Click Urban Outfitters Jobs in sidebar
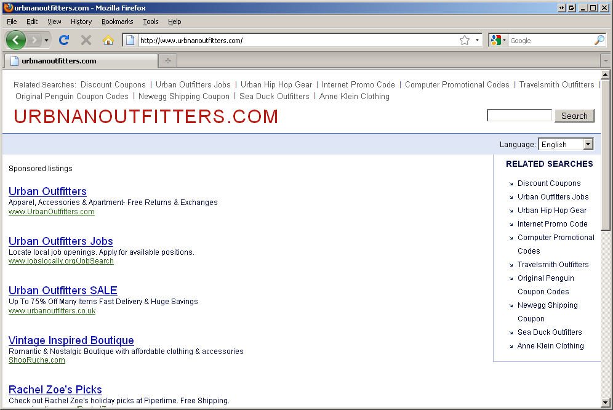This screenshot has width=613, height=410. (553, 197)
